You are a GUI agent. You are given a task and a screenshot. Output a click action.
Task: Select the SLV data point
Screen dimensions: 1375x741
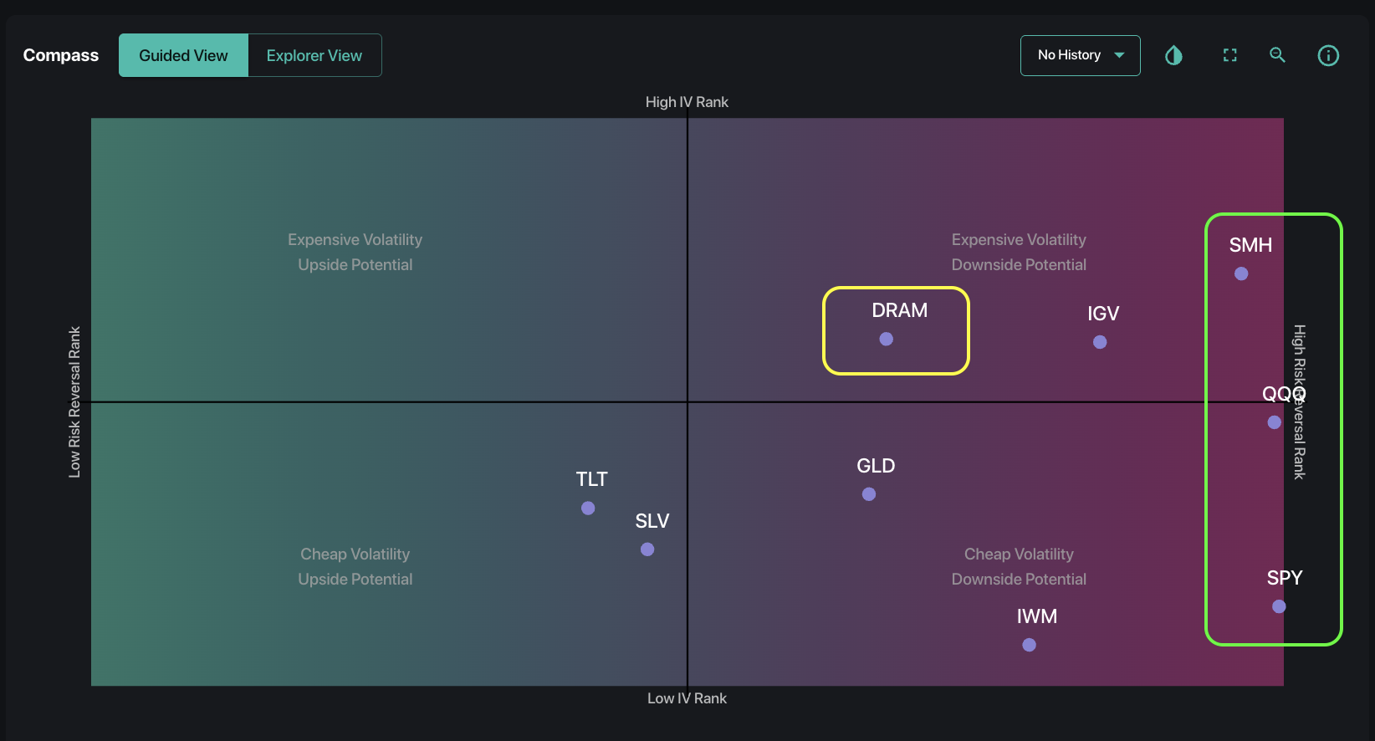[647, 549]
